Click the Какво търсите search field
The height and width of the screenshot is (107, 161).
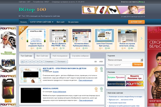tap(119, 65)
